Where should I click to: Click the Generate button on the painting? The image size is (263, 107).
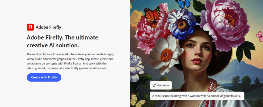161,85
